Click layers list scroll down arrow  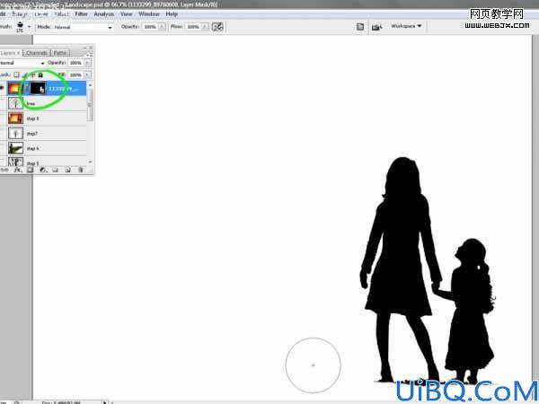pos(90,162)
